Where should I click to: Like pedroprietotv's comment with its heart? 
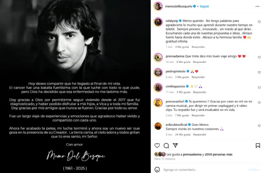259,72
